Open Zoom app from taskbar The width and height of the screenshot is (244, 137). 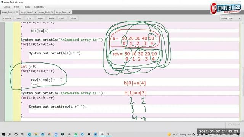56,134
